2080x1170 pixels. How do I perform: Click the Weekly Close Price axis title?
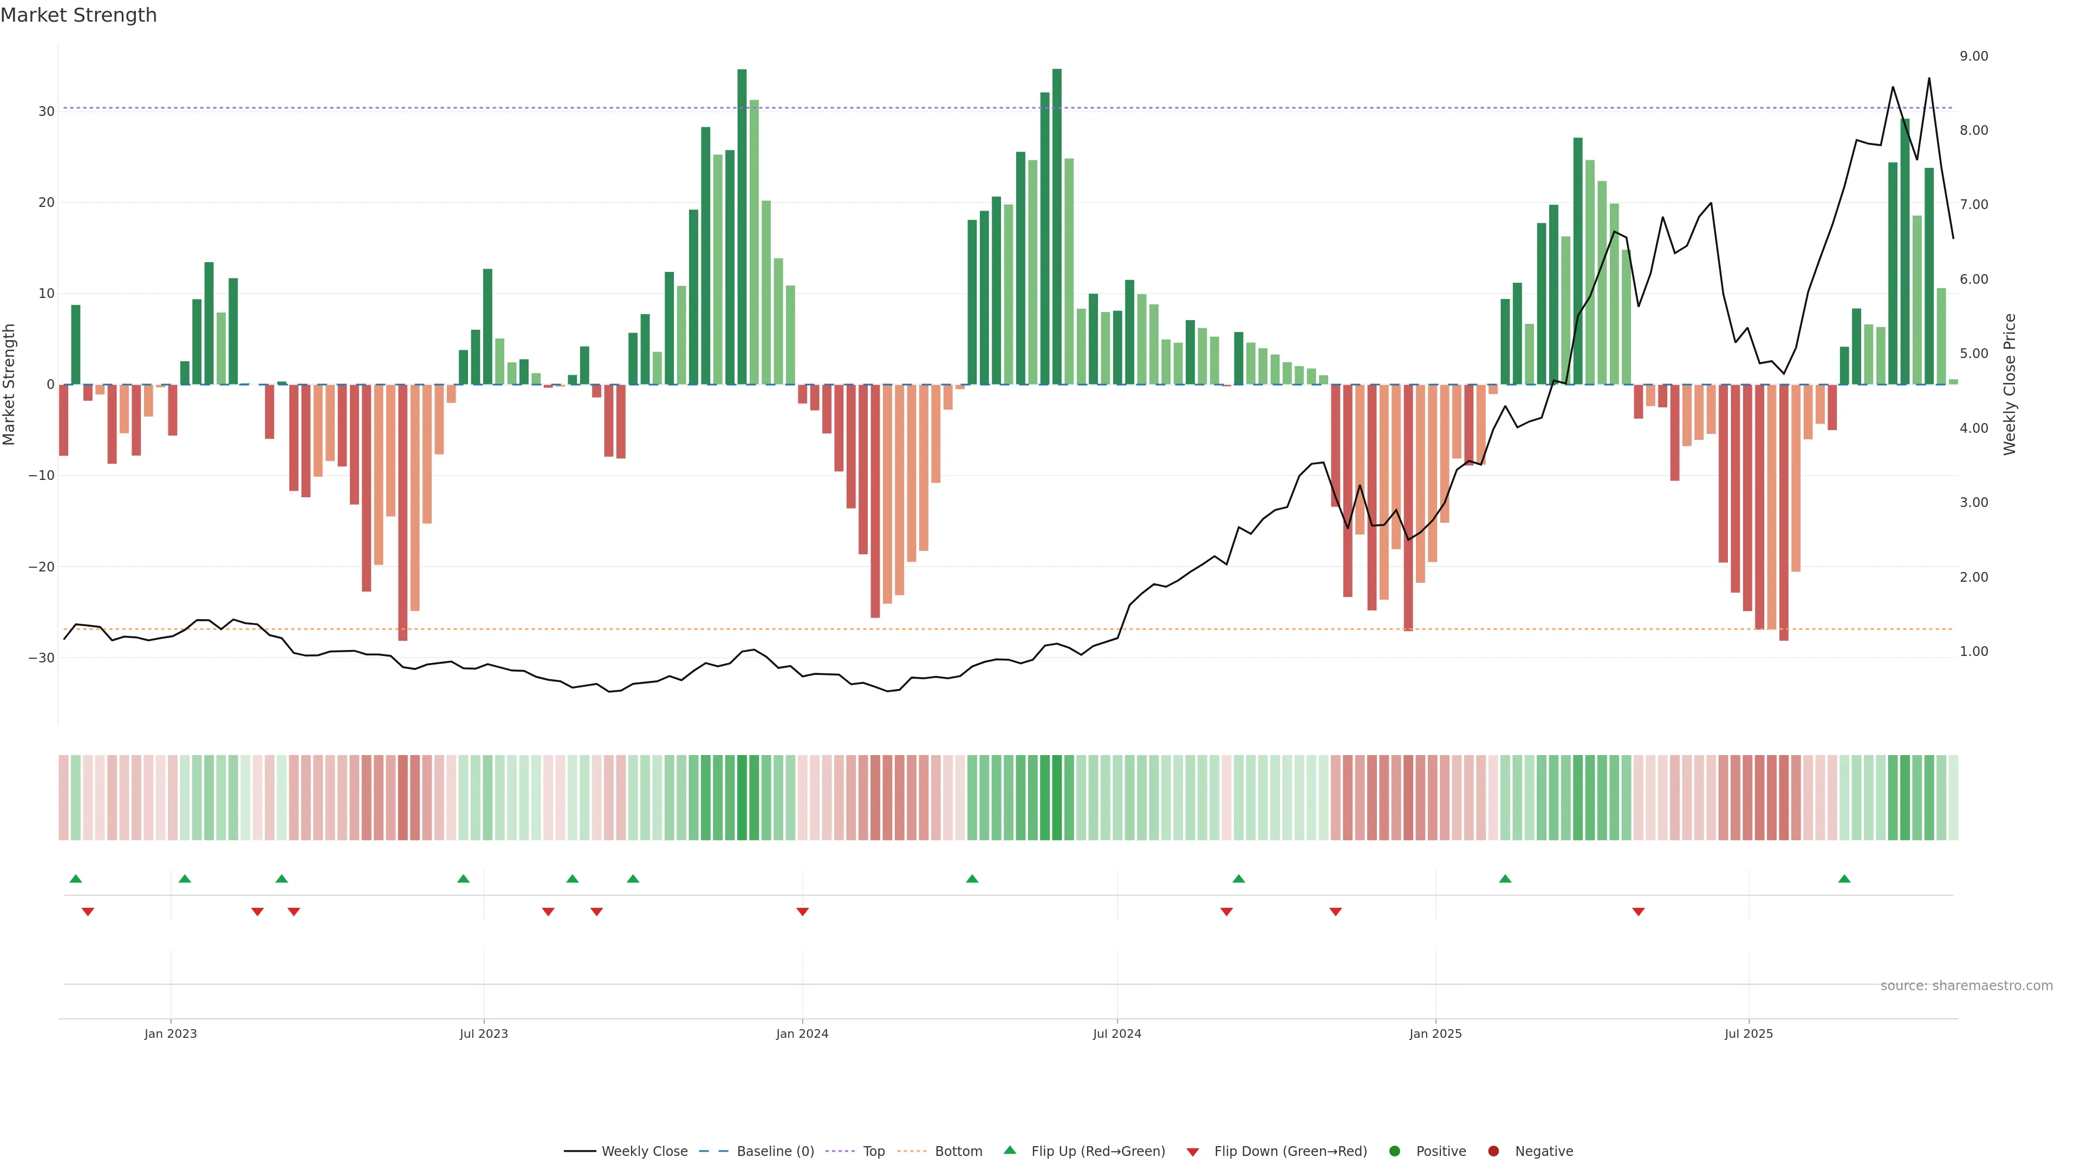click(x=2010, y=385)
